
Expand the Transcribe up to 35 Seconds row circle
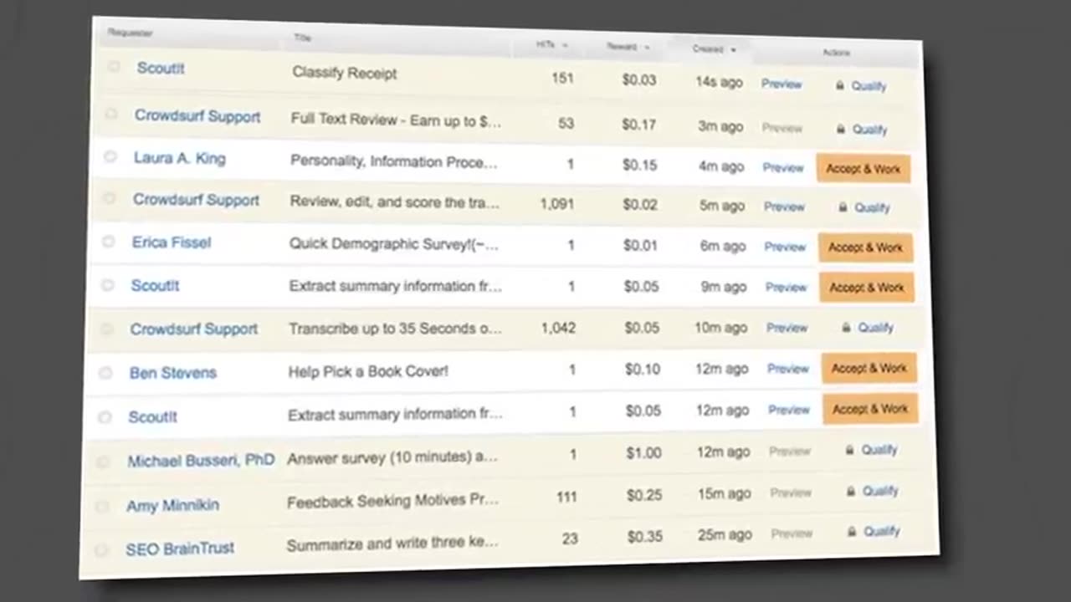point(106,329)
